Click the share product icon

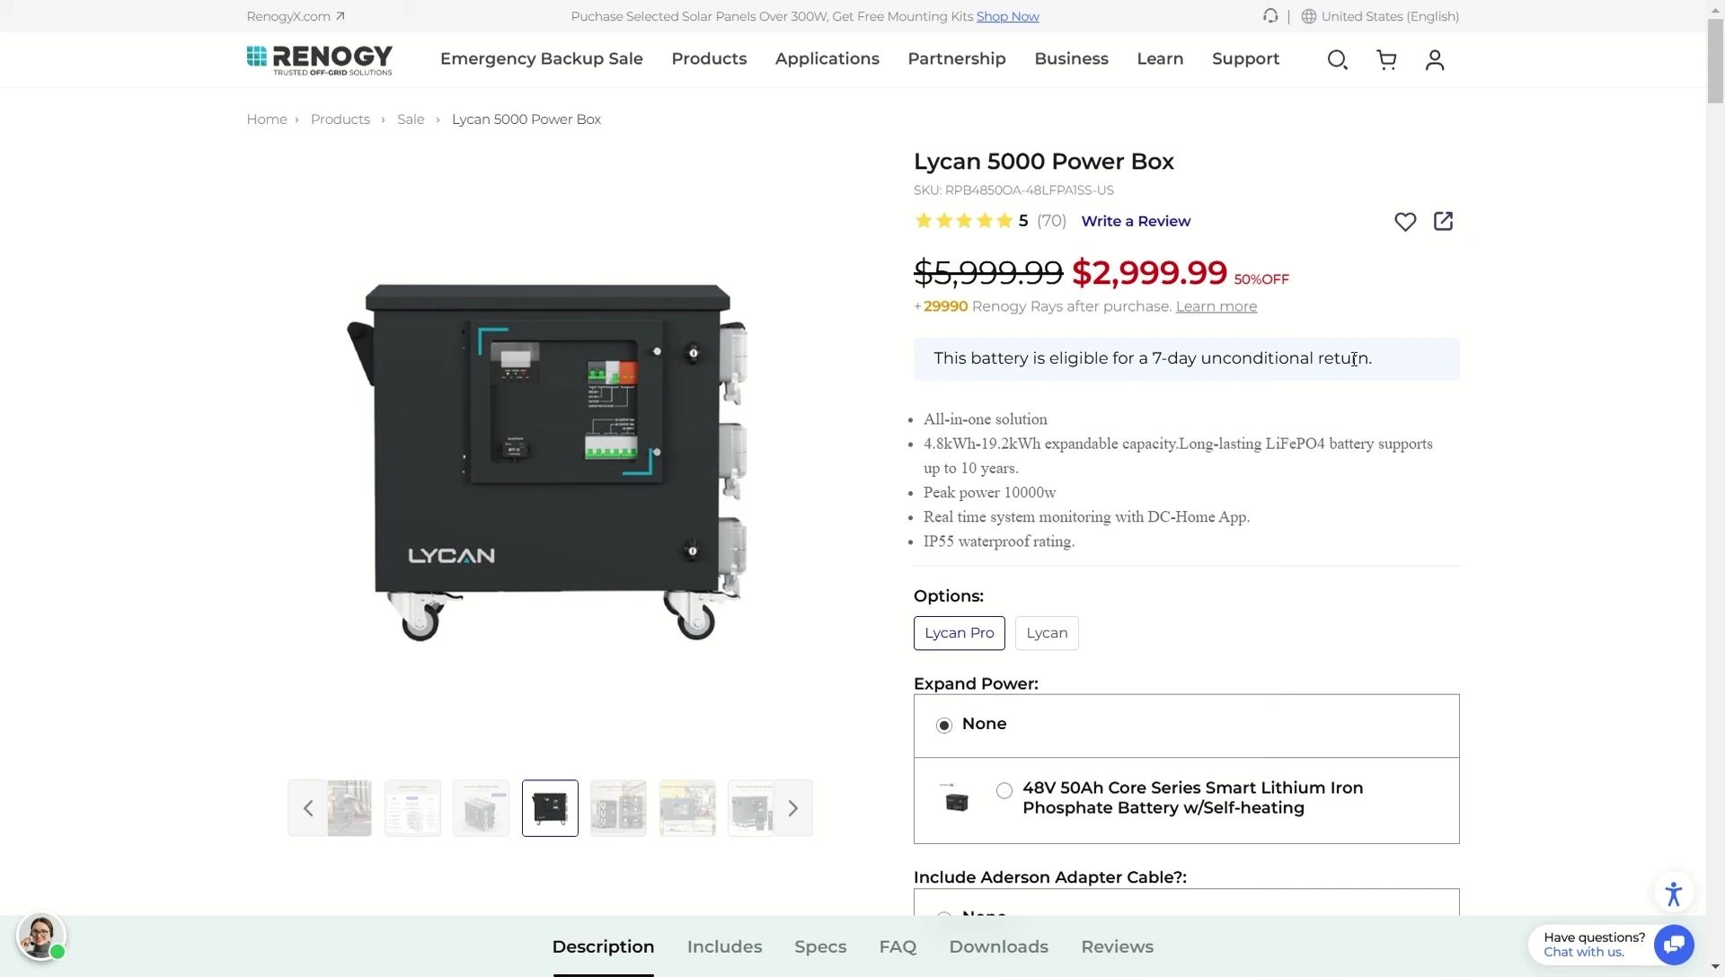click(x=1443, y=222)
